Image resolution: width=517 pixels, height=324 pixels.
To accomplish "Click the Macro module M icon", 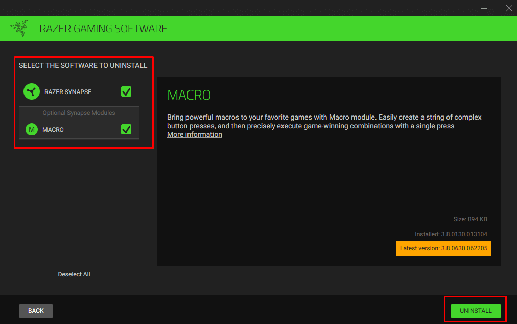I will coord(32,130).
